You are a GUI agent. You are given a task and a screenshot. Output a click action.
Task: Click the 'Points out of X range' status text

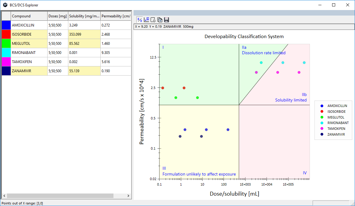(22, 203)
